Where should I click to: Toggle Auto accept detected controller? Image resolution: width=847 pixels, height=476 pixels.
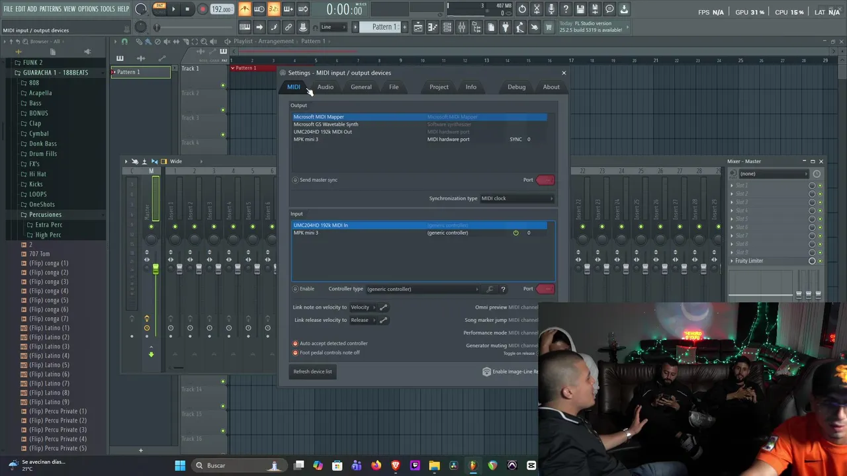click(296, 344)
